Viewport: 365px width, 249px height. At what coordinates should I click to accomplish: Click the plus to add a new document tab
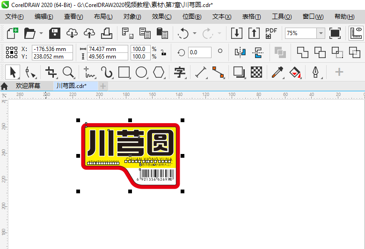tap(103, 86)
